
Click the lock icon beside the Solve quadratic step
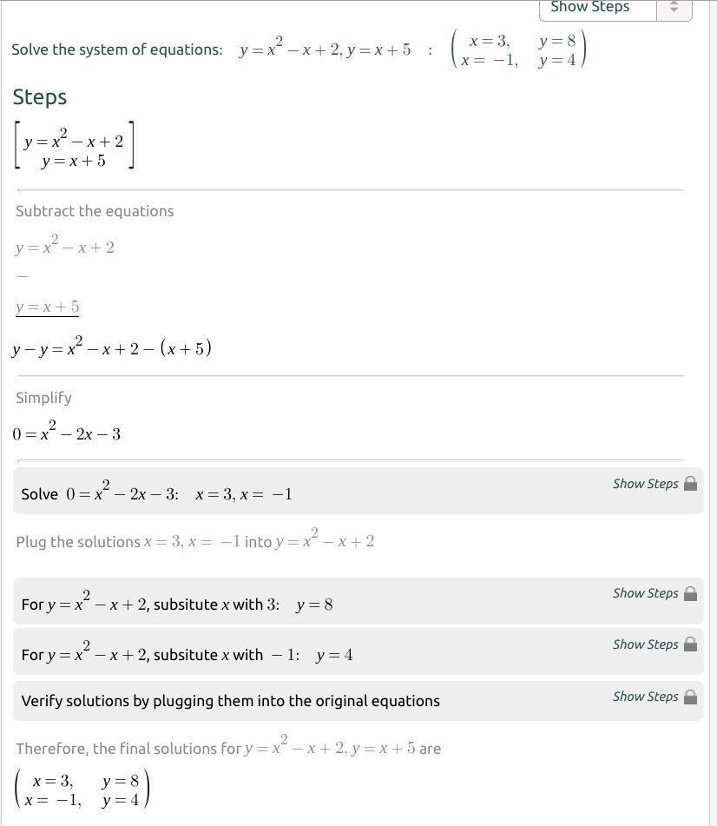pos(690,484)
